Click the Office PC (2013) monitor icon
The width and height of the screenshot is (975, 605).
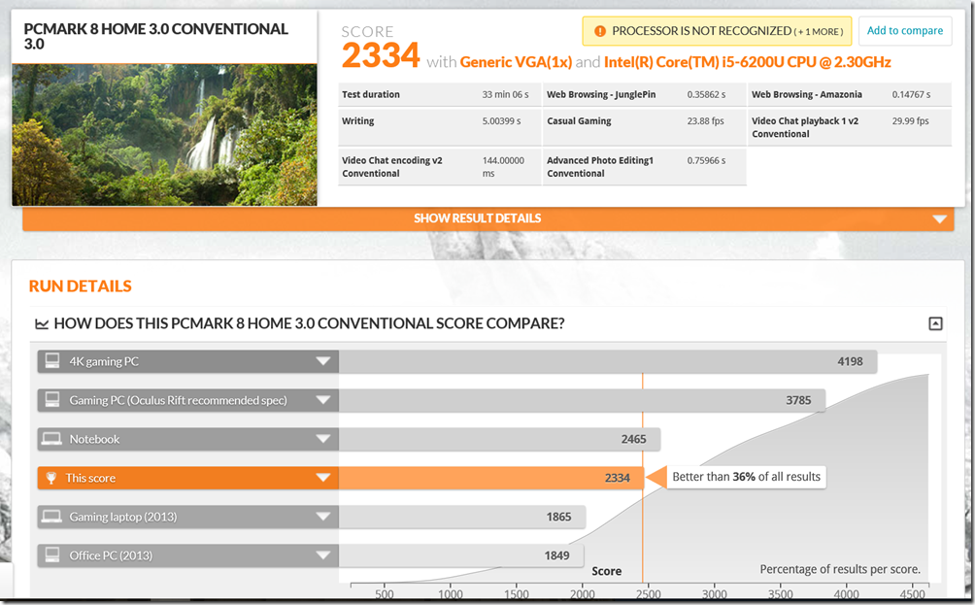coord(52,555)
